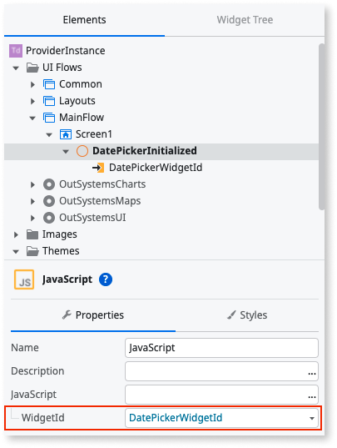337x448 pixels.
Task: Click the DatePickerWidgetId input parameter arrow icon
Action: (x=98, y=168)
